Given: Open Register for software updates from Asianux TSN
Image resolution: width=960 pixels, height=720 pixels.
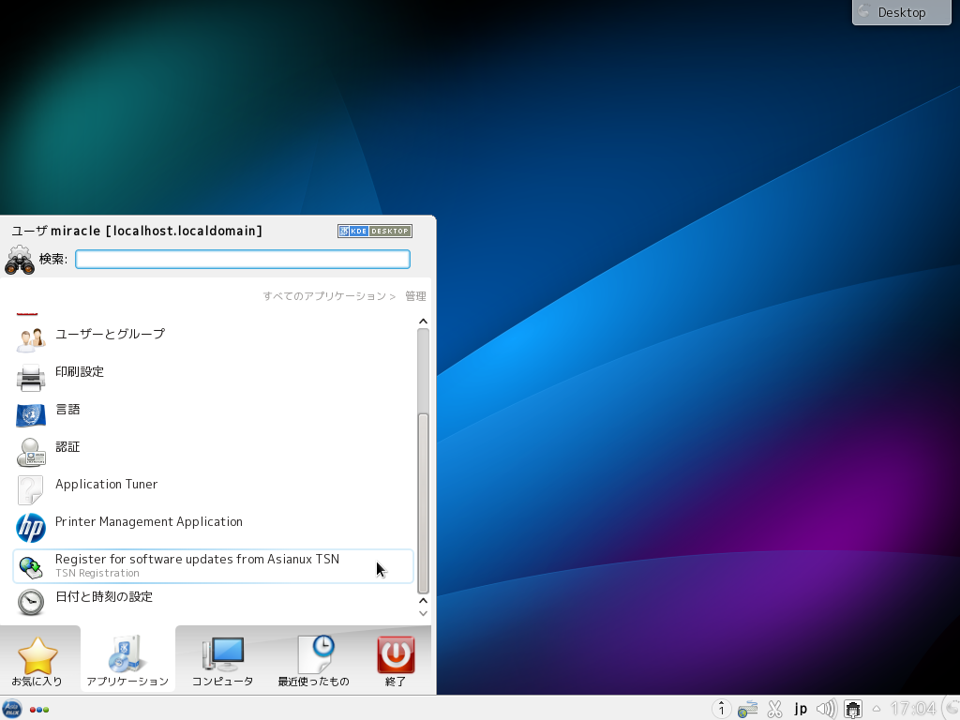Looking at the screenshot, I should (197, 565).
